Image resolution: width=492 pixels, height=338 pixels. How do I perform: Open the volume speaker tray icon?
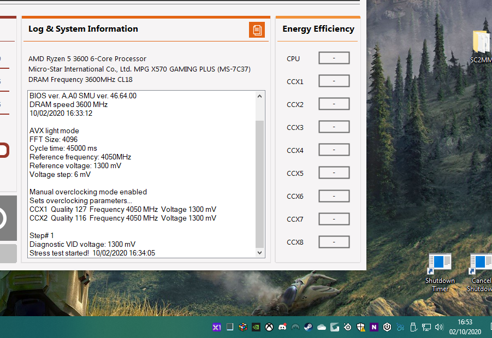pyautogui.click(x=439, y=327)
